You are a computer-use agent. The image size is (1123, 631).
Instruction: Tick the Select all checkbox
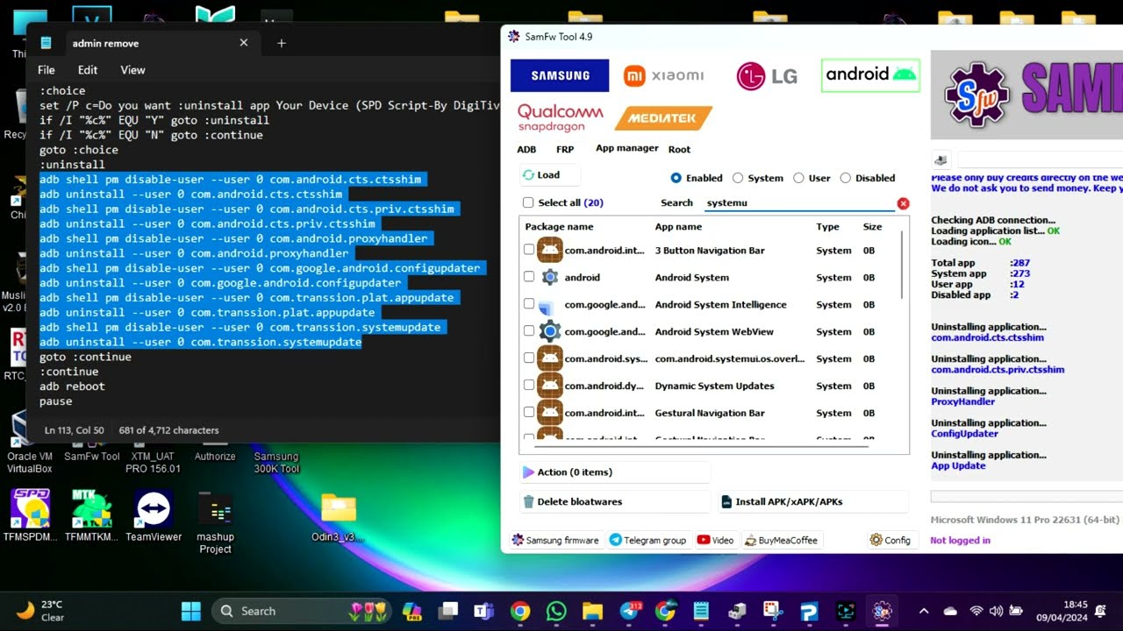point(528,202)
